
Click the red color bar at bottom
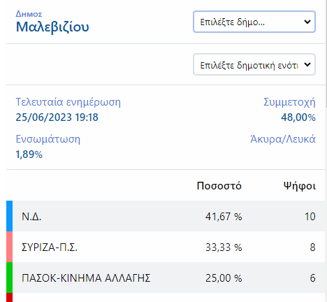(9, 298)
